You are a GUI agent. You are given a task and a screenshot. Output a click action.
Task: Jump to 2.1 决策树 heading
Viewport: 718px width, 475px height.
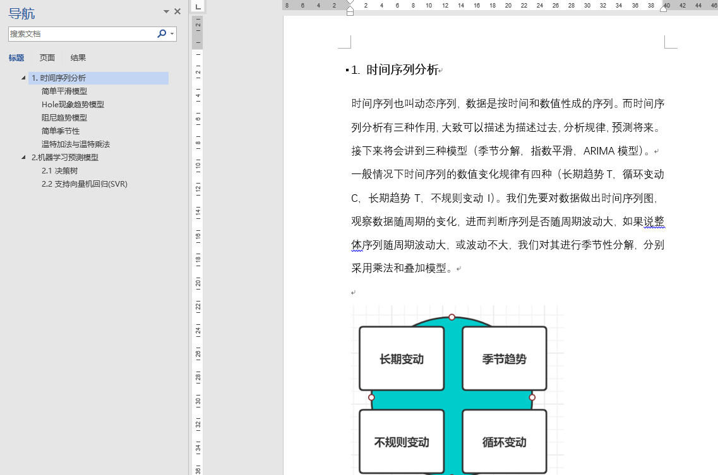click(x=59, y=171)
